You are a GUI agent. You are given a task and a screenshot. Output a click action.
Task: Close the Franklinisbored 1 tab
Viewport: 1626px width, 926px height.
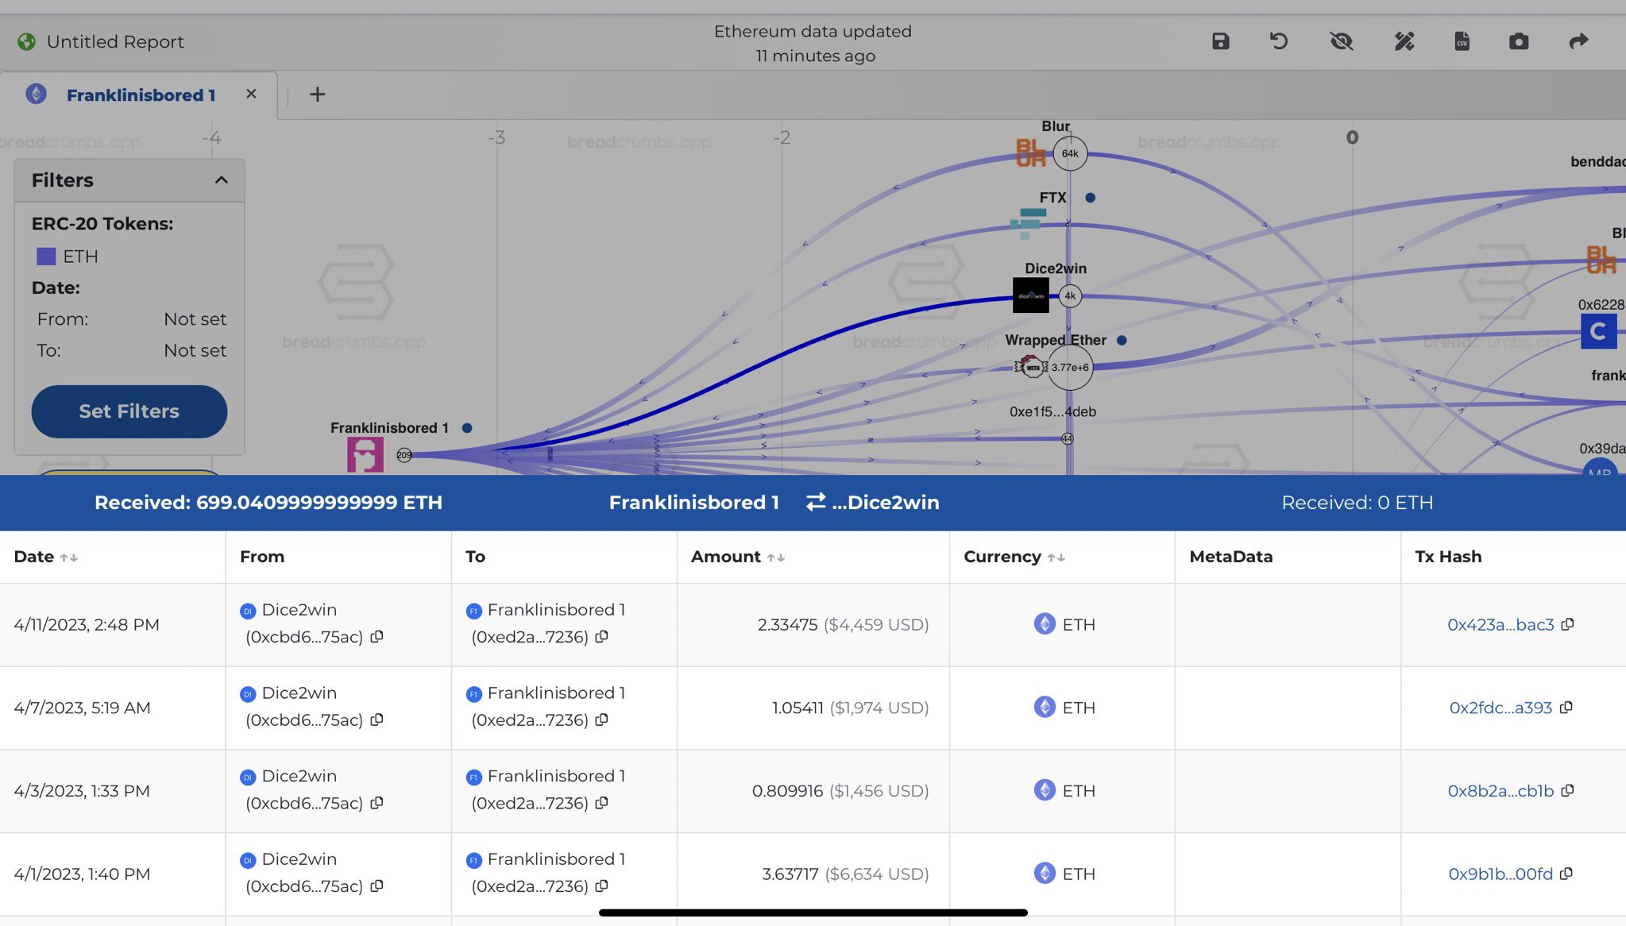[251, 94]
